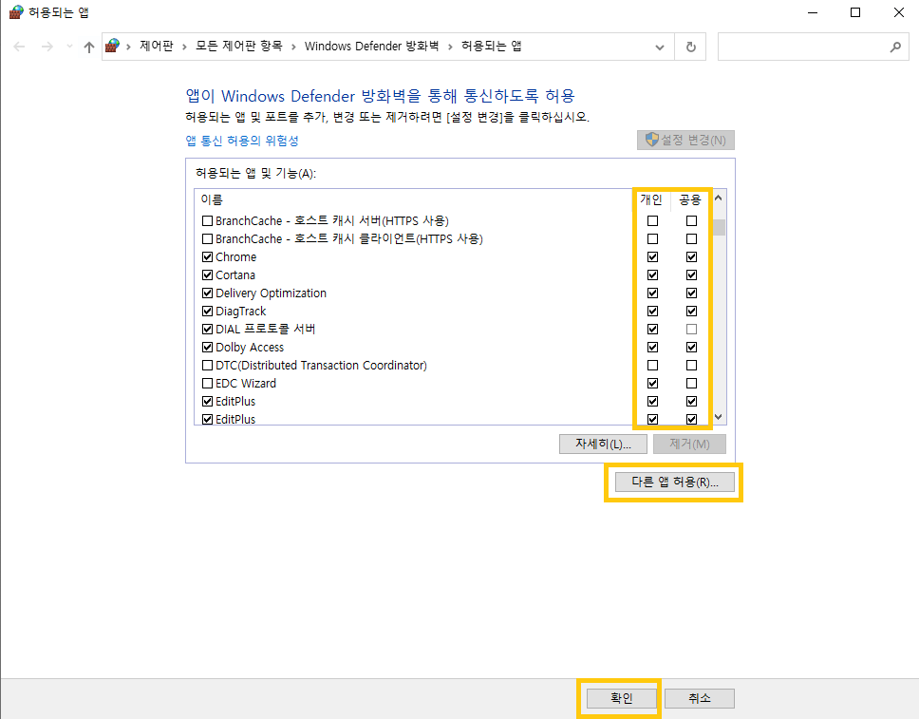Maximize the 허용되는 앱 window
Viewport: 919px width, 719px height.
[x=855, y=12]
